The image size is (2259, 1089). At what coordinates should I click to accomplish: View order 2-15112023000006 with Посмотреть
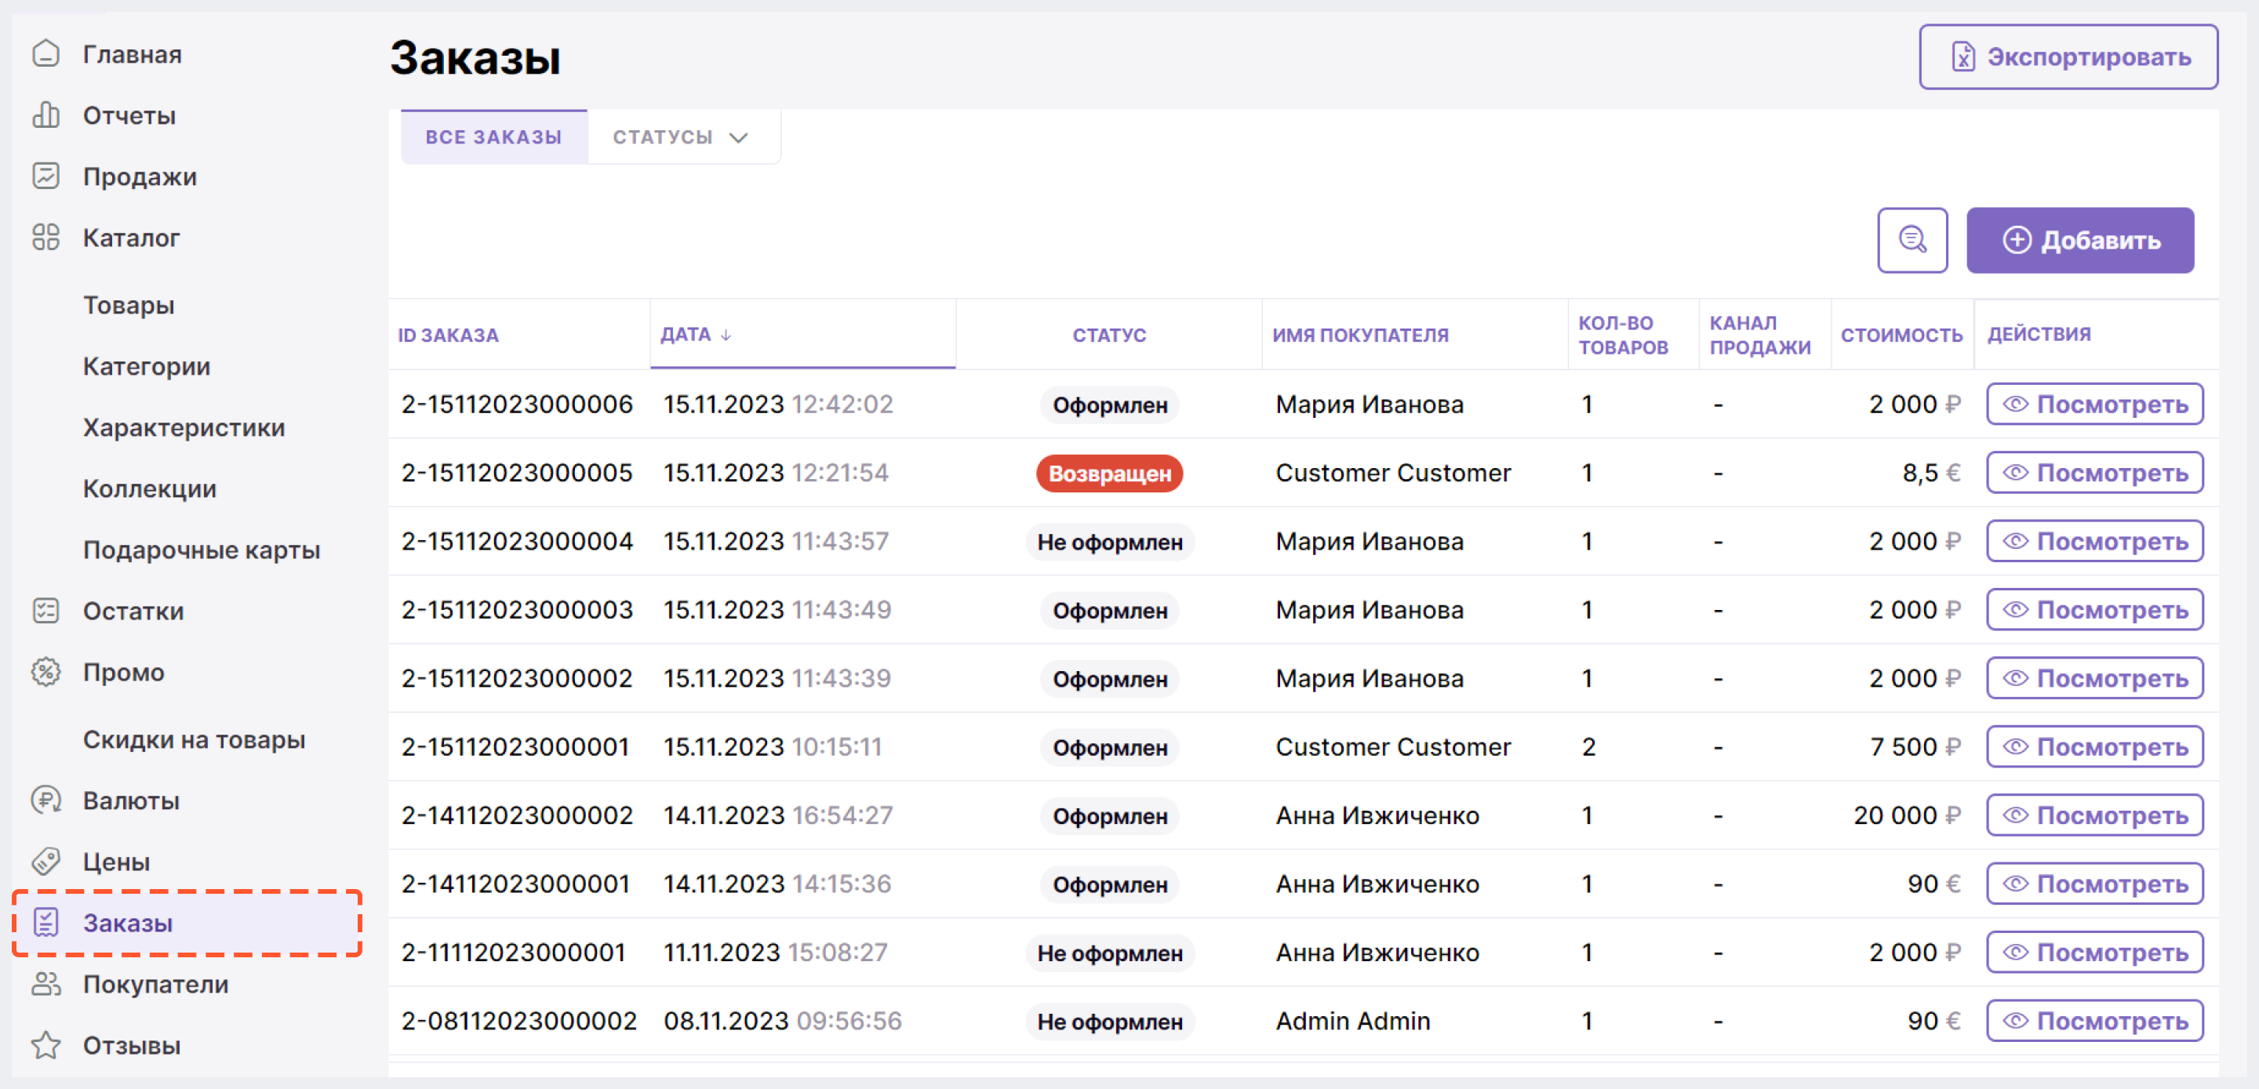2094,405
